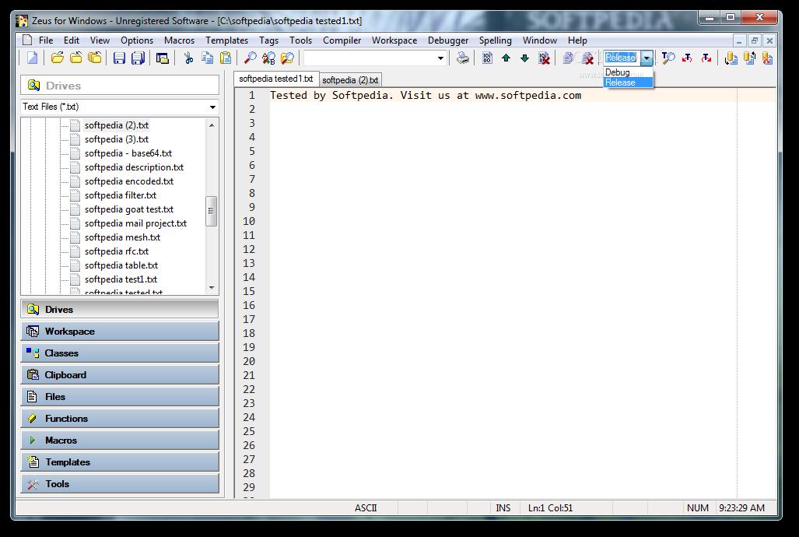Select Debug from the build configuration dropdown
The image size is (799, 537).
click(617, 72)
